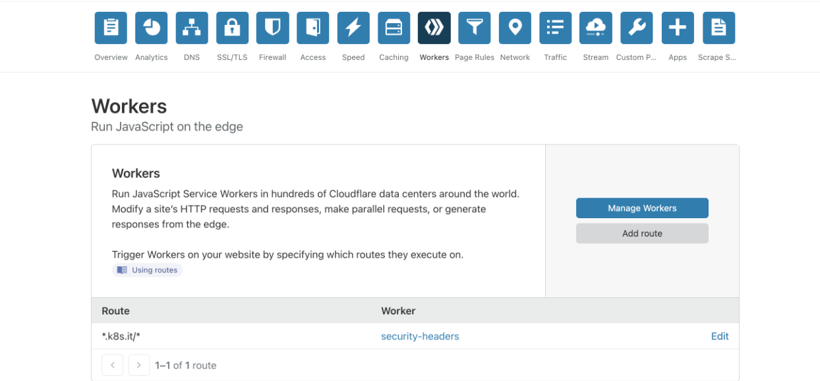
Task: Click the Traffic label in navigation
Action: (x=556, y=57)
